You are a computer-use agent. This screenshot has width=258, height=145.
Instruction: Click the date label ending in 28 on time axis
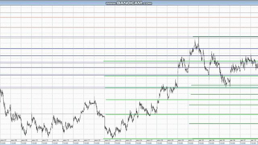[x=160, y=141]
